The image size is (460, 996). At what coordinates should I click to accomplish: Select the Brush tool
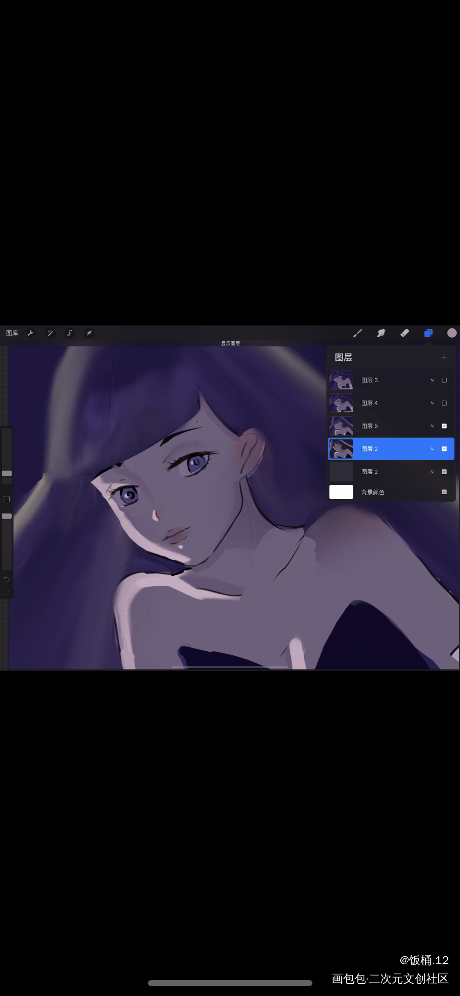pos(358,333)
